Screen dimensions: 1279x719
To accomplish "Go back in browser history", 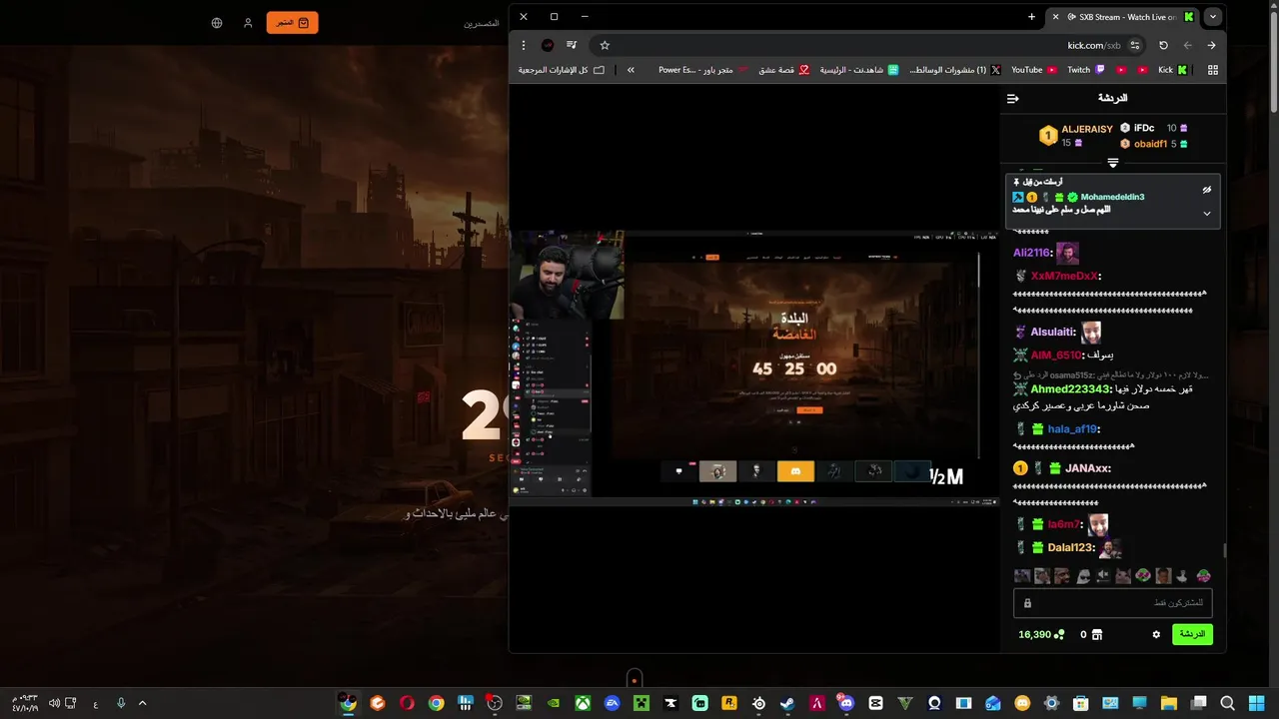I will (1211, 45).
